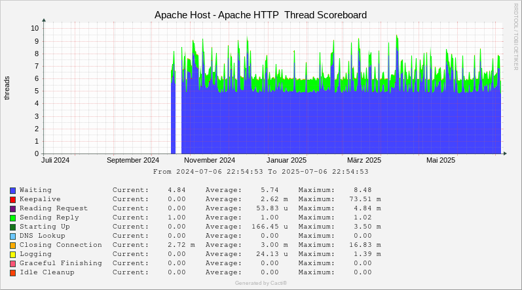522x290 pixels.
Task: Click the 'Mai 2025' x-axis label
Action: coord(441,160)
